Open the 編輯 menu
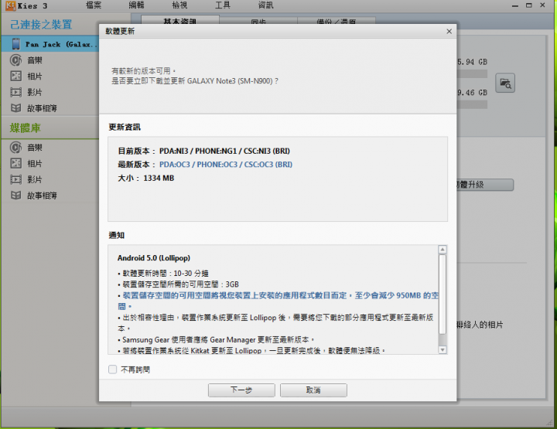The width and height of the screenshot is (557, 429). click(136, 5)
